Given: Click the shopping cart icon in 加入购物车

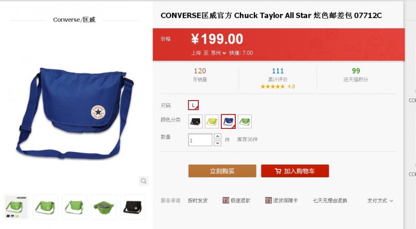Looking at the screenshot, I should (278, 171).
